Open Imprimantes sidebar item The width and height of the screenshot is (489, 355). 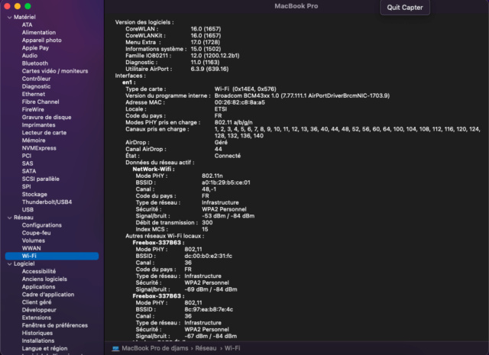pyautogui.click(x=39, y=125)
